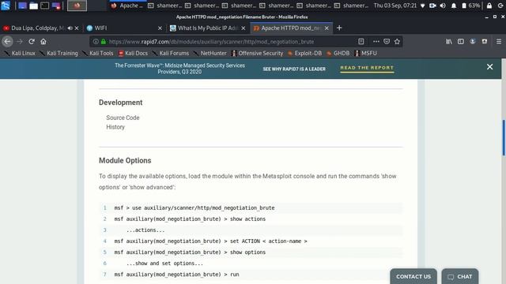This screenshot has width=506, height=284.
Task: Dismiss the Forrester Wave banner
Action: [x=489, y=66]
